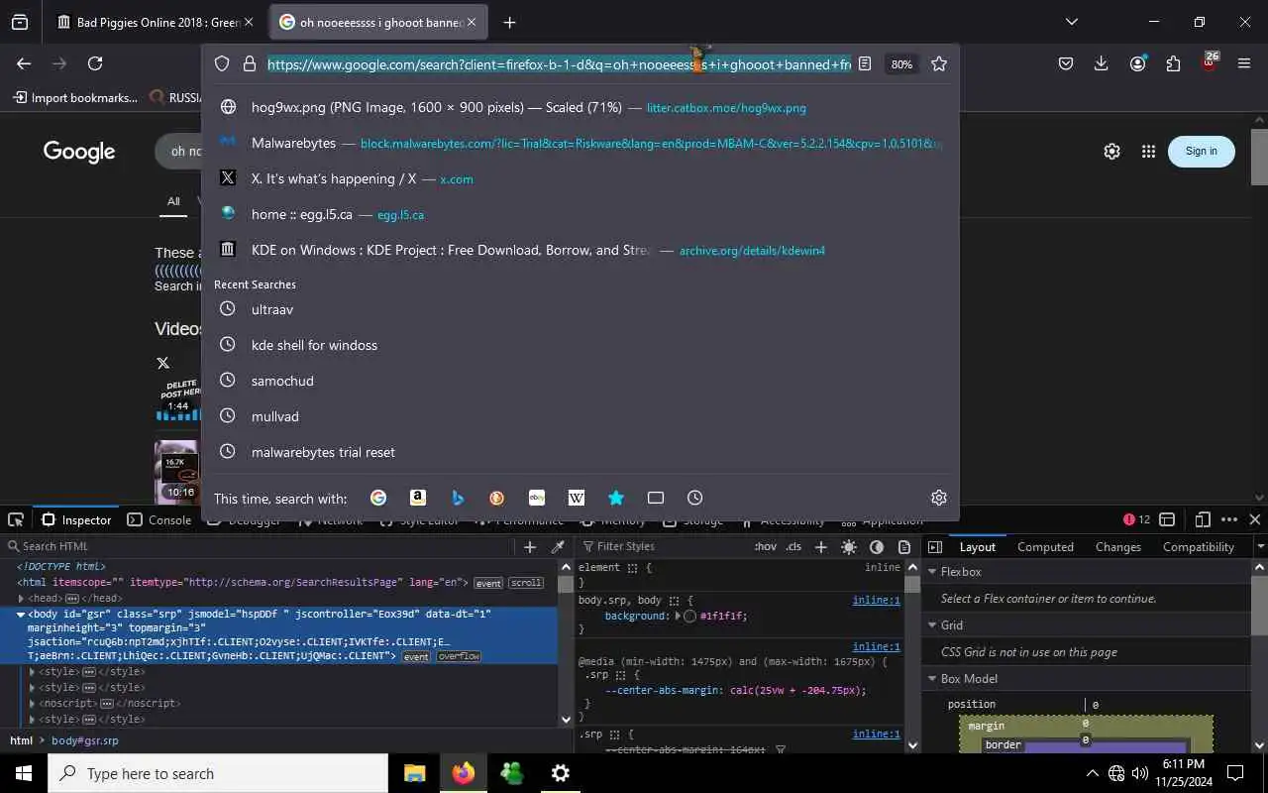This screenshot has width=1268, height=793.
Task: Search history using clock icon in search bar
Action: pos(695,498)
